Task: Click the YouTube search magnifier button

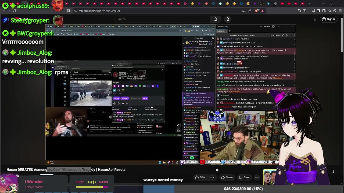Action: pos(216,19)
